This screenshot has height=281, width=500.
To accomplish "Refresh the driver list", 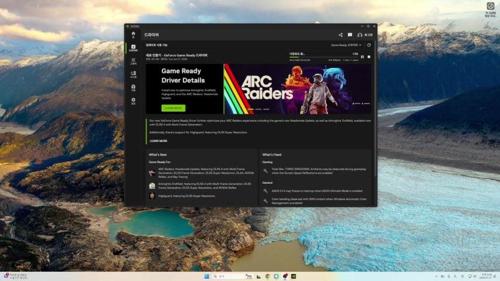I will (369, 45).
